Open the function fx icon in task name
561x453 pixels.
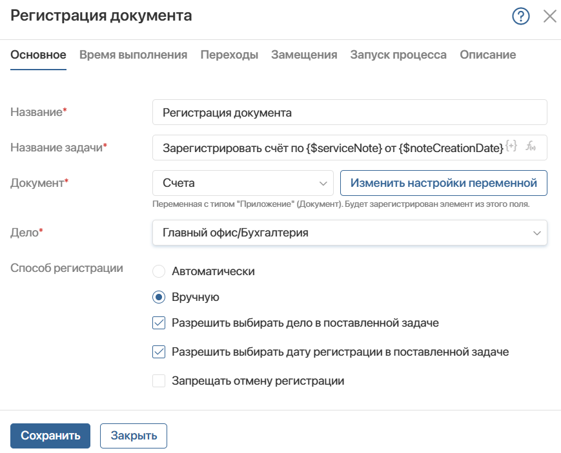click(x=531, y=146)
